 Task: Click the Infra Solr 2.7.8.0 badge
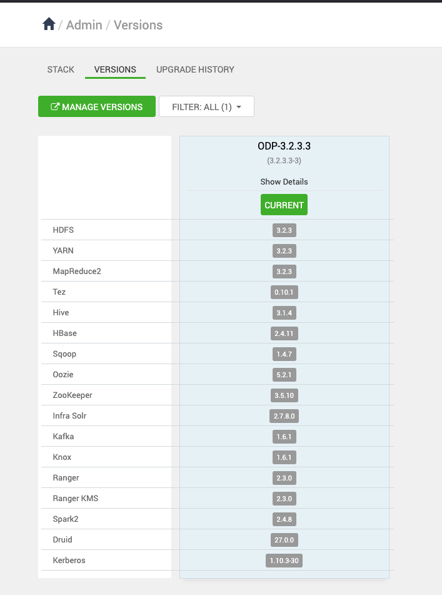[284, 416]
